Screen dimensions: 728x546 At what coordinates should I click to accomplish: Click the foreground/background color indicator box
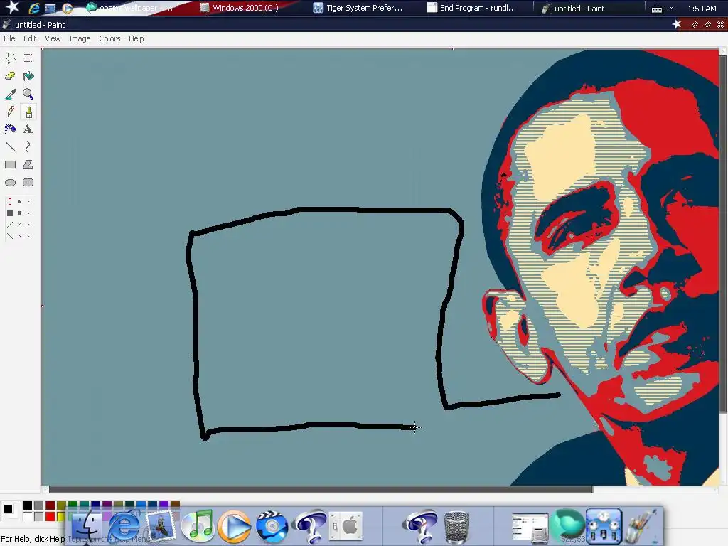tap(10, 511)
